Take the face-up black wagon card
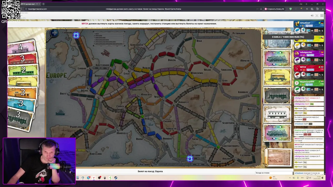 tap(277, 96)
